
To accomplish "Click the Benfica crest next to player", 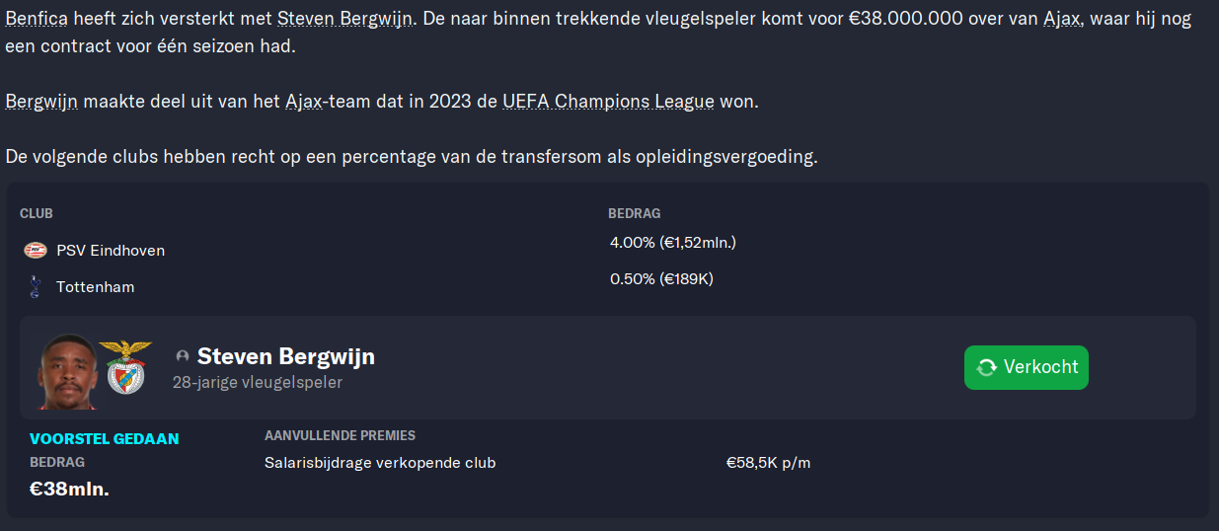I will click(125, 367).
